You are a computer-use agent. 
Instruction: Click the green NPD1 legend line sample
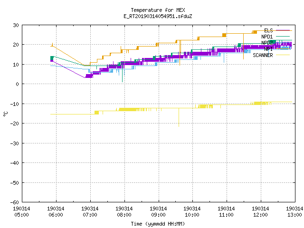pyautogui.click(x=283, y=37)
